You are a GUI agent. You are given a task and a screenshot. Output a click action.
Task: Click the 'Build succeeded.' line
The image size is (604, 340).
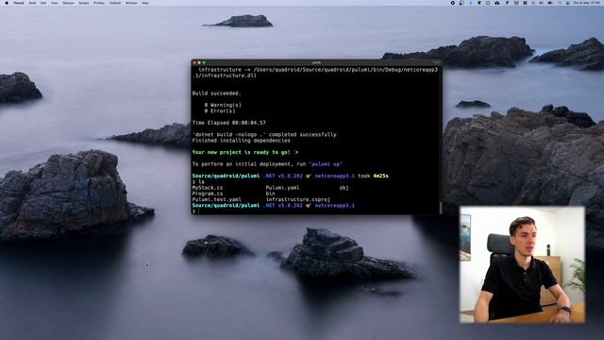point(216,93)
